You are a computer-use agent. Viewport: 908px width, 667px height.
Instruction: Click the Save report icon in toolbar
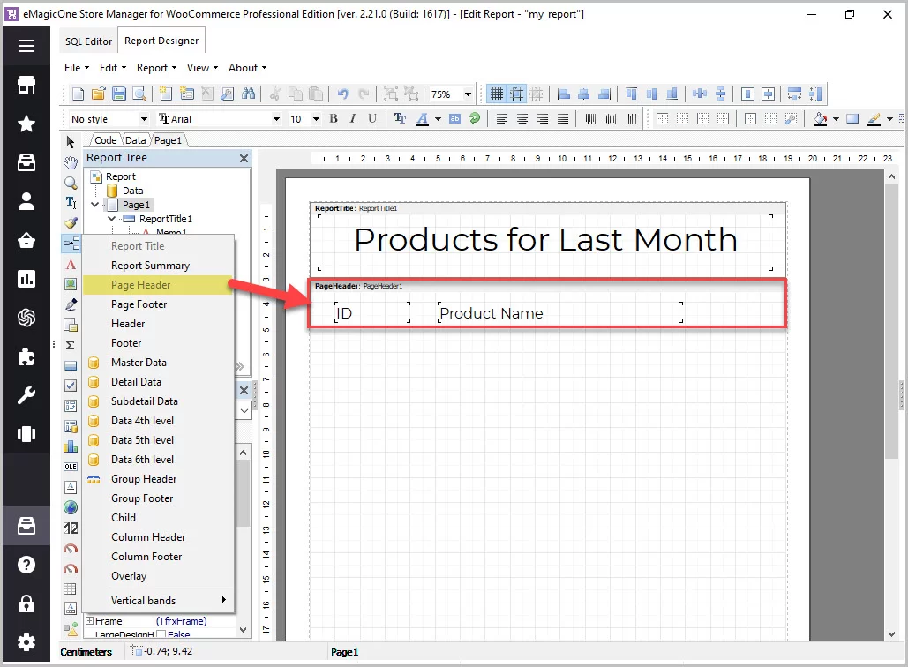point(119,94)
